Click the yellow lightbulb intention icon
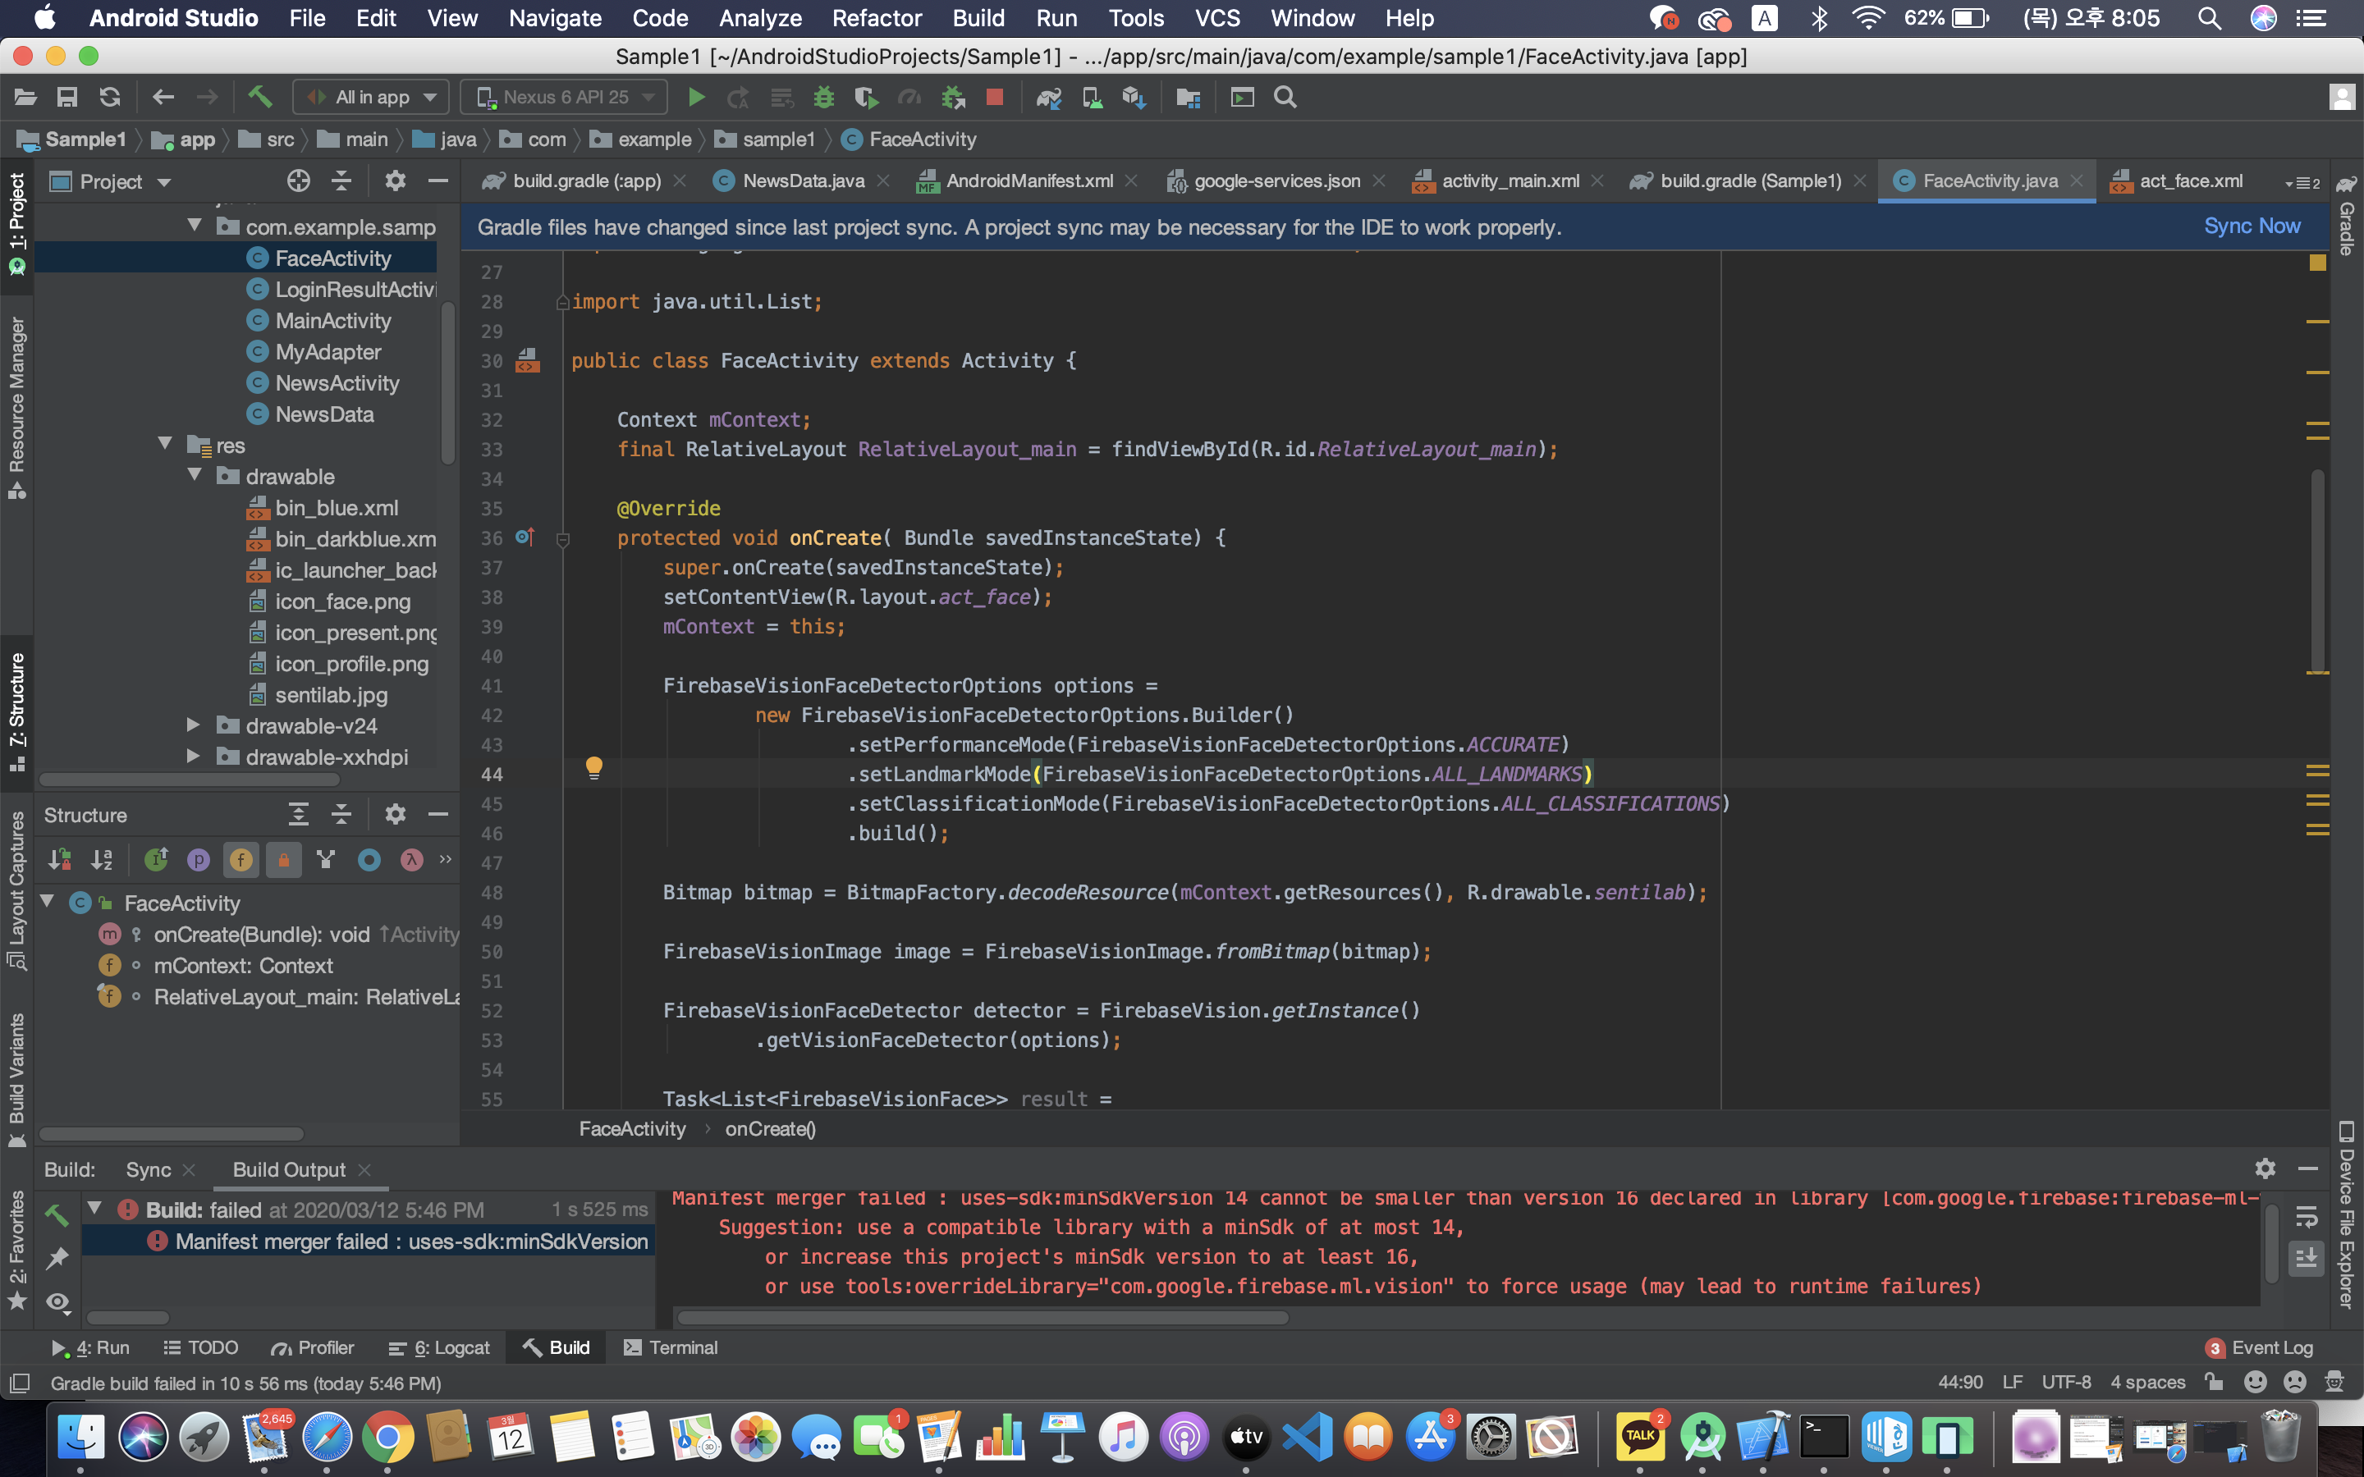The width and height of the screenshot is (2364, 1477). (593, 768)
